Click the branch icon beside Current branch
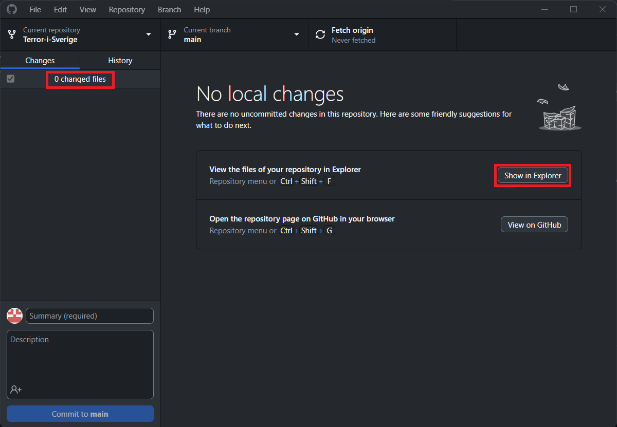 pos(172,35)
